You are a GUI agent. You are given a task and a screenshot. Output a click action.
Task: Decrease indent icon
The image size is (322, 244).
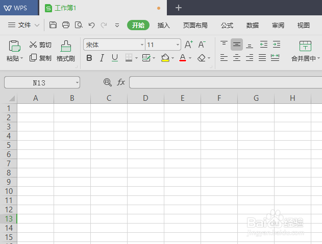(264, 45)
